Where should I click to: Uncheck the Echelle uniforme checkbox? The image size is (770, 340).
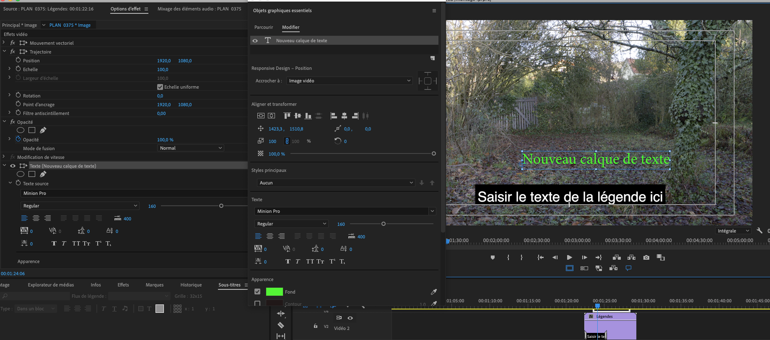click(x=160, y=87)
